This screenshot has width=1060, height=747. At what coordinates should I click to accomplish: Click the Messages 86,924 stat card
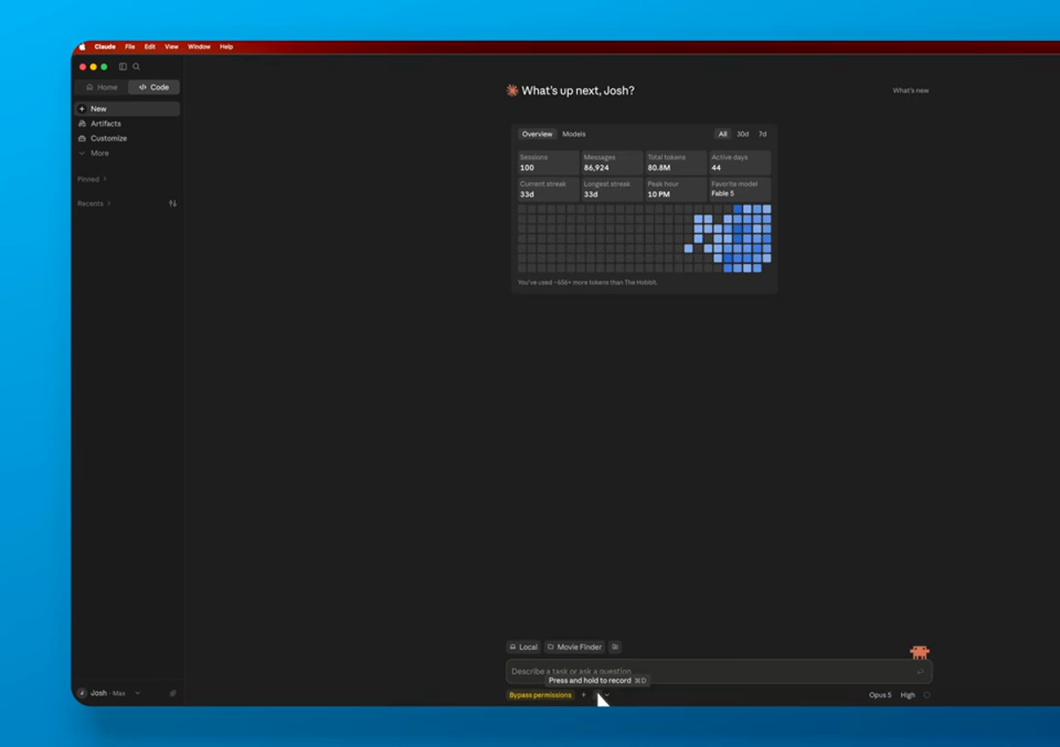[611, 162]
